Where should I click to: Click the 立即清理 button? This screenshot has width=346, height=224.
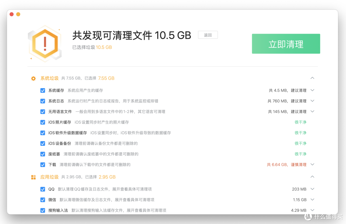click(286, 44)
